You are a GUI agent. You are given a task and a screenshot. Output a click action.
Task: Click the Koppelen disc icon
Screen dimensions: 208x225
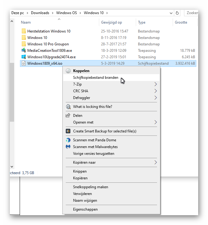click(68, 71)
